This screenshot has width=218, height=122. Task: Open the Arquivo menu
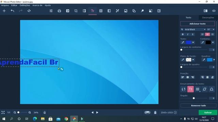pos(5,5)
